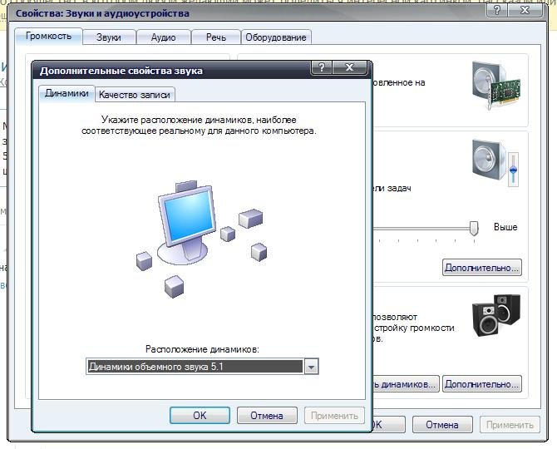Open the Звуки tab

pos(108,37)
